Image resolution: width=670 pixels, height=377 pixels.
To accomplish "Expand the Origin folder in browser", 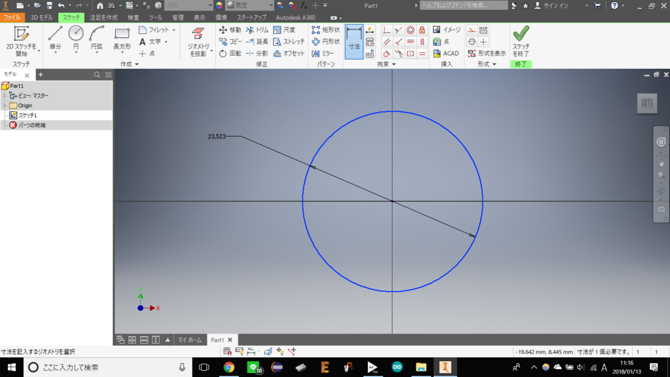I will 5,105.
